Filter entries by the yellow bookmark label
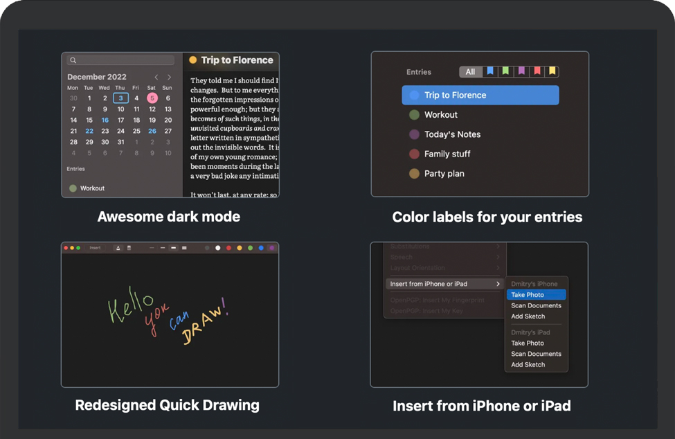 click(x=552, y=71)
